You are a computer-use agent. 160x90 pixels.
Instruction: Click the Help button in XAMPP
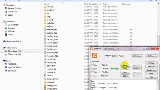click(151, 73)
